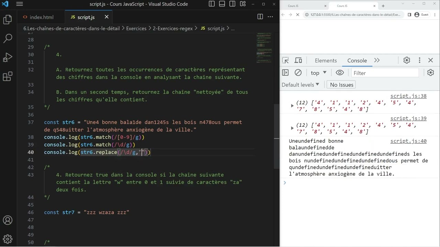Viewport: 440px width, 247px height.
Task: Toggle the bottom panel layout icon
Action: pos(222,4)
